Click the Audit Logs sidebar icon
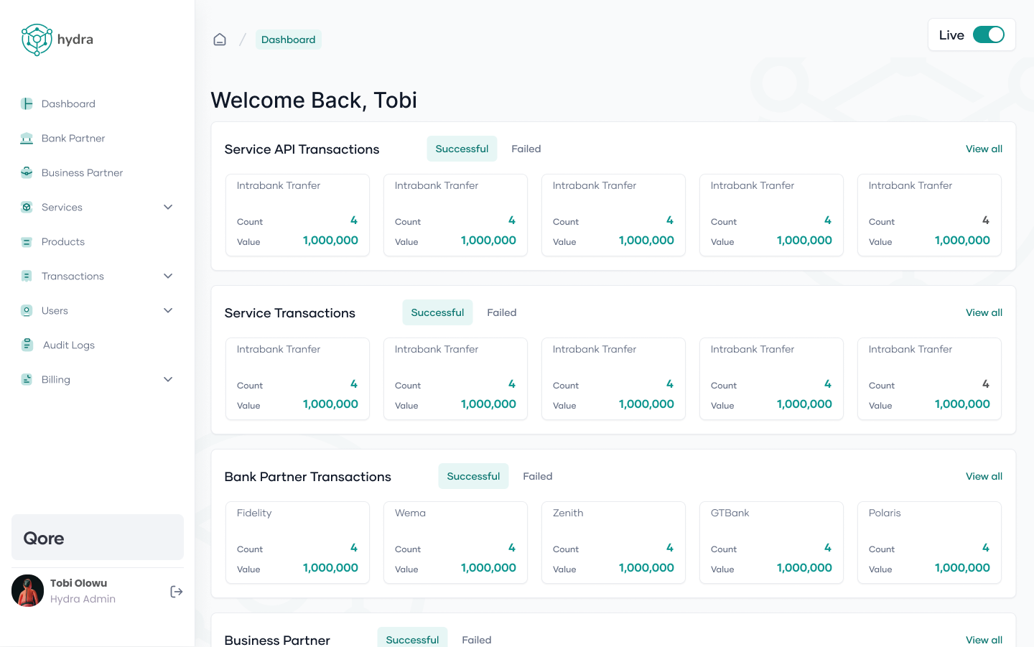The width and height of the screenshot is (1034, 647). tap(27, 345)
